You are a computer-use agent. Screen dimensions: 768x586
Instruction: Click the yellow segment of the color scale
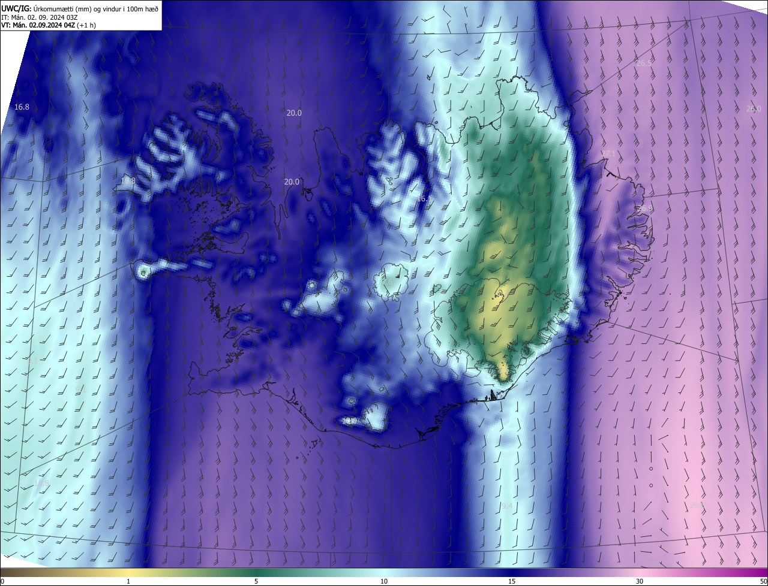128,572
